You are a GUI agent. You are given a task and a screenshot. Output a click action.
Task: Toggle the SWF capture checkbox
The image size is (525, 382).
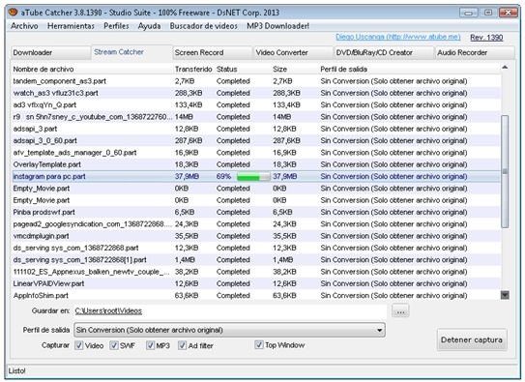114,345
